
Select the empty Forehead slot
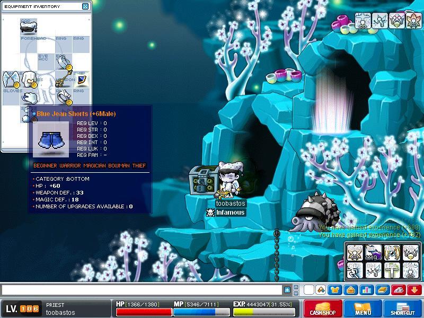[29, 45]
